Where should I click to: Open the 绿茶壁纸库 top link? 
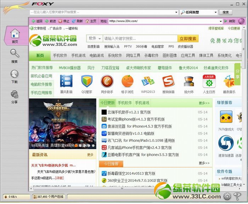(216, 28)
